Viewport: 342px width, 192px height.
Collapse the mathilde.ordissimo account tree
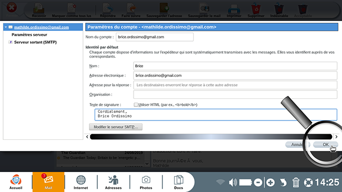(6, 27)
